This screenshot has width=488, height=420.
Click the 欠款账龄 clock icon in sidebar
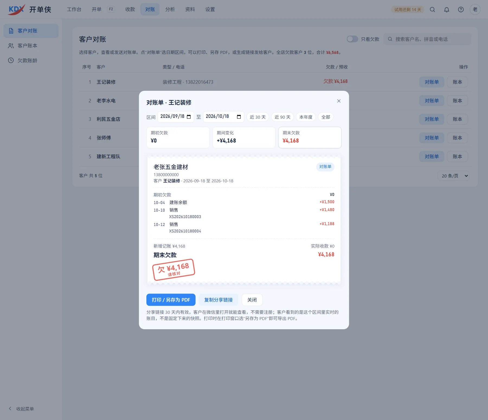pos(11,60)
